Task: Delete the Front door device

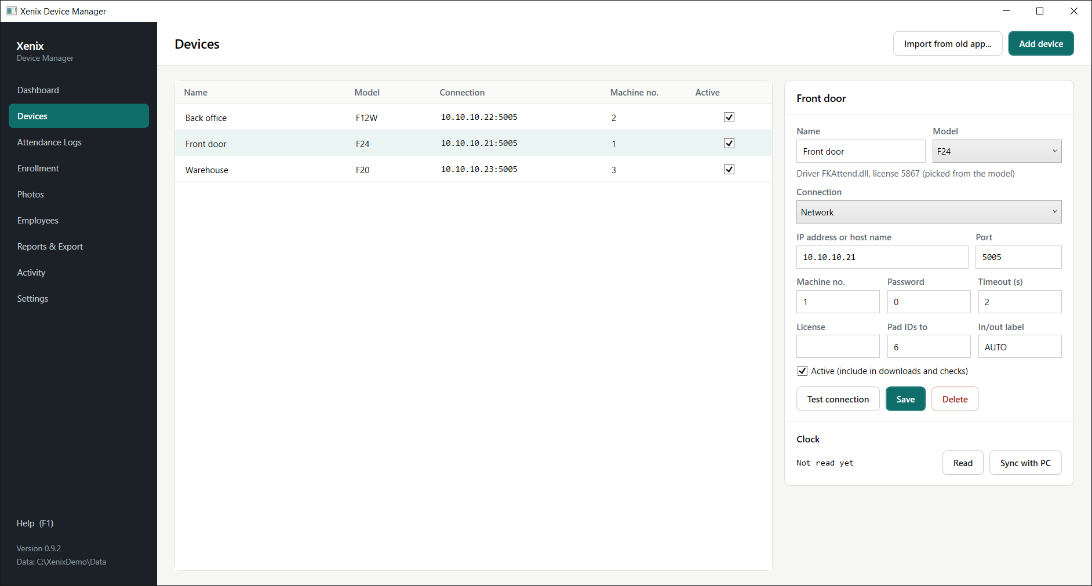Action: [955, 399]
